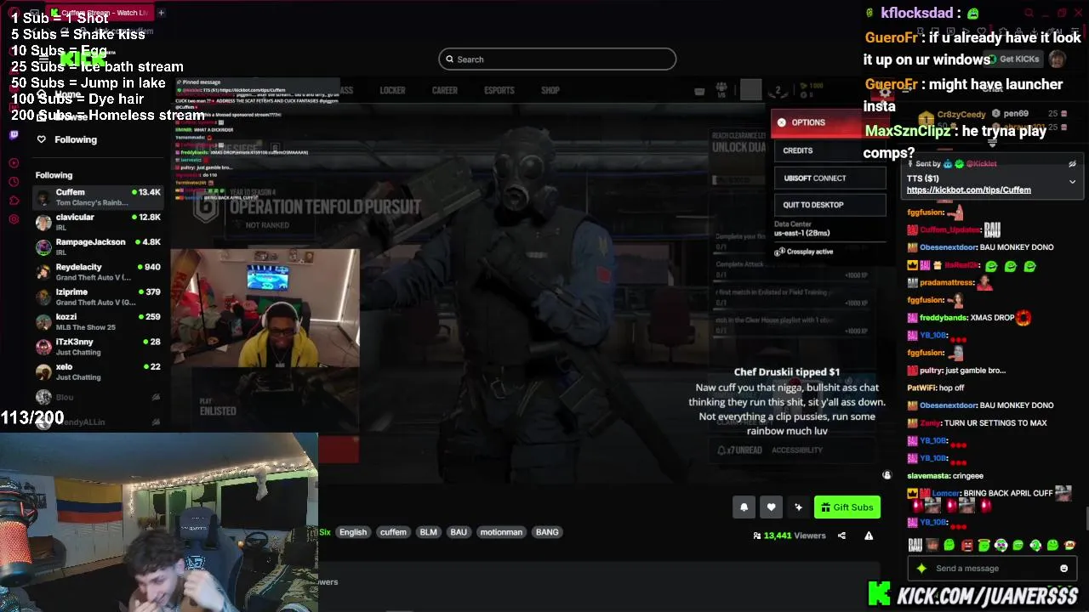The height and width of the screenshot is (612, 1089).
Task: Click the BAU stream tag
Action: (459, 532)
